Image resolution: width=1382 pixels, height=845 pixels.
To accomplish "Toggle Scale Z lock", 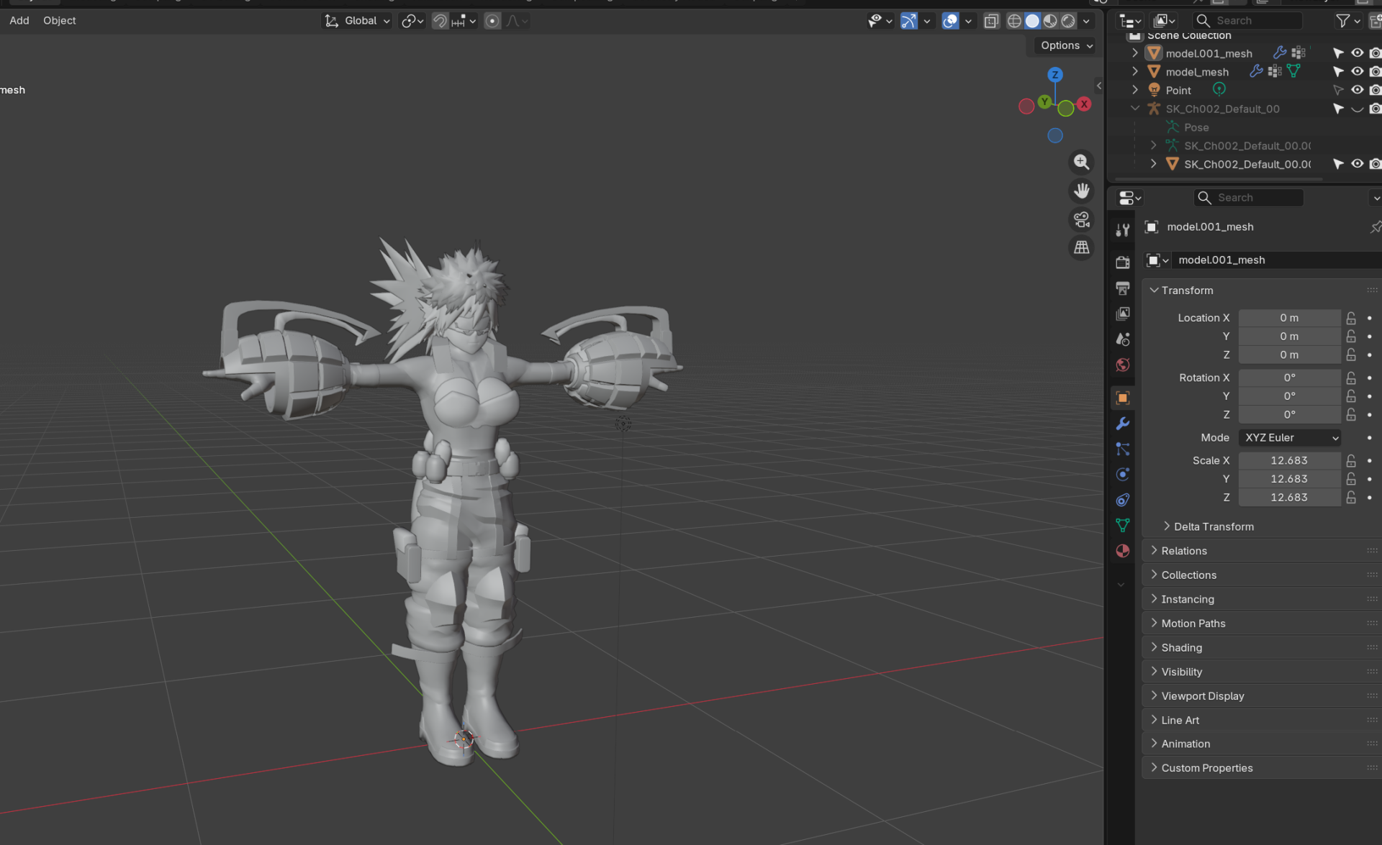I will pos(1351,498).
